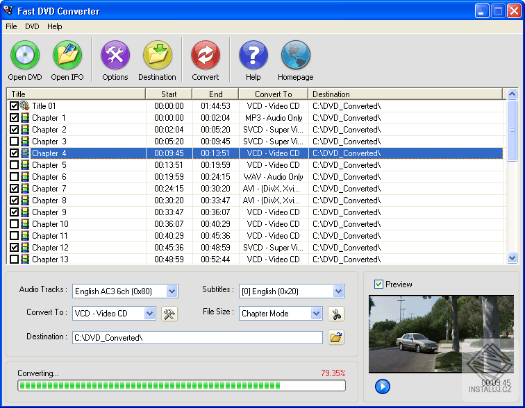Check the Chapter 13 checkbox
This screenshot has width=525, height=408.
click(14, 260)
